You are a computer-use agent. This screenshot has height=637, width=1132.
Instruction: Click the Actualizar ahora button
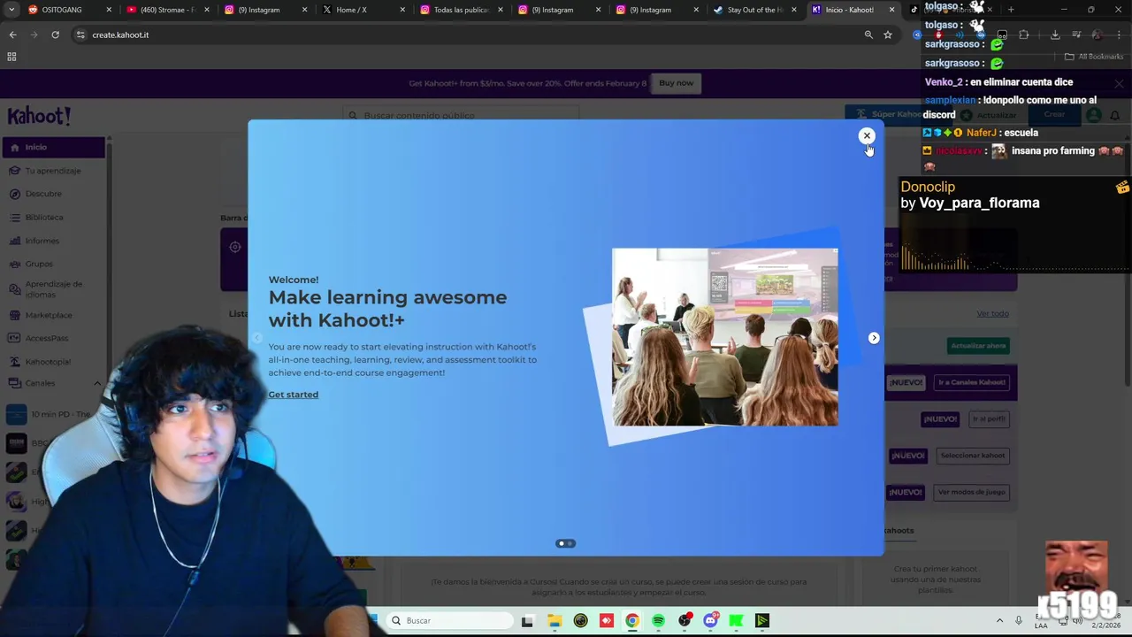[978, 346]
